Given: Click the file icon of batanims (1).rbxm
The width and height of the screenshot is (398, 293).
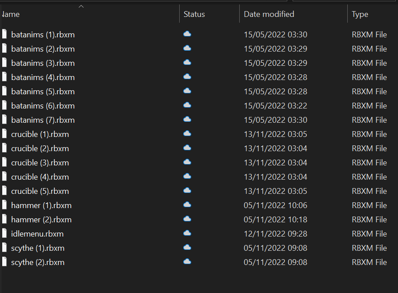Looking at the screenshot, I should point(4,34).
